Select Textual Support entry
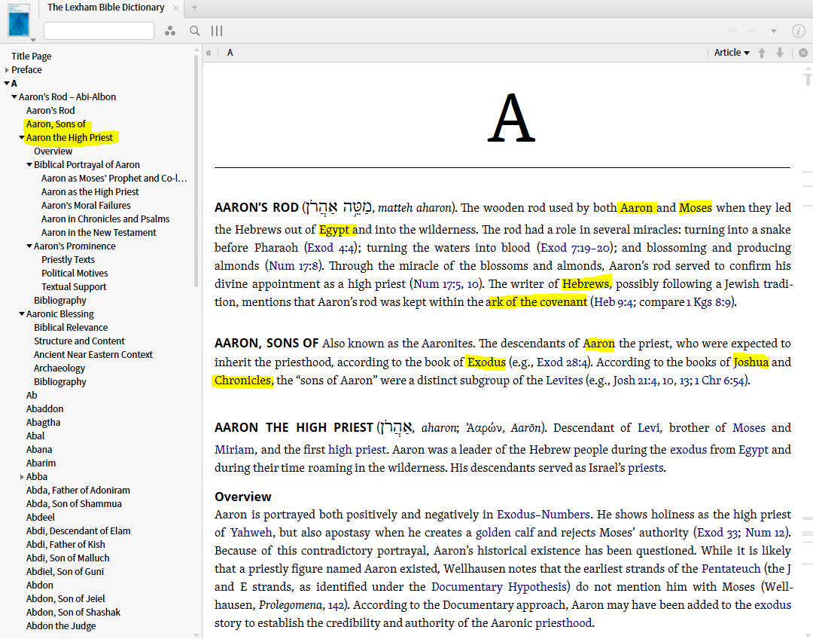The width and height of the screenshot is (813, 639). click(x=74, y=286)
